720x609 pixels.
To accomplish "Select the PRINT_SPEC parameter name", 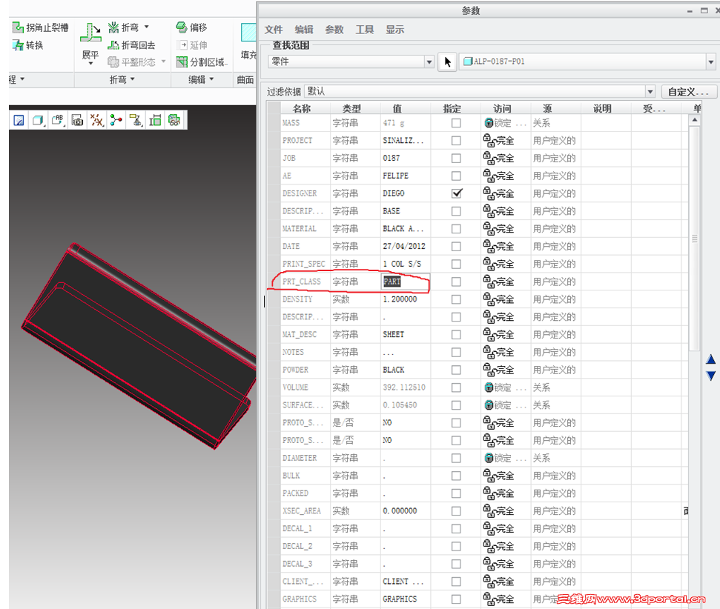I will 304,264.
